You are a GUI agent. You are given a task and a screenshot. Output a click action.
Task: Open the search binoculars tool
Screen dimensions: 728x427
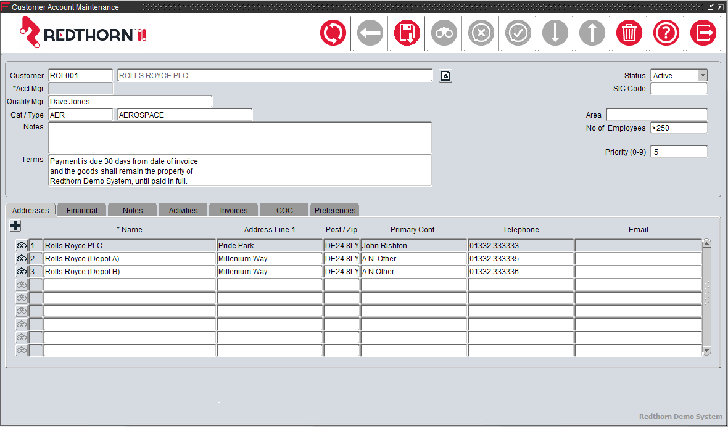[444, 33]
